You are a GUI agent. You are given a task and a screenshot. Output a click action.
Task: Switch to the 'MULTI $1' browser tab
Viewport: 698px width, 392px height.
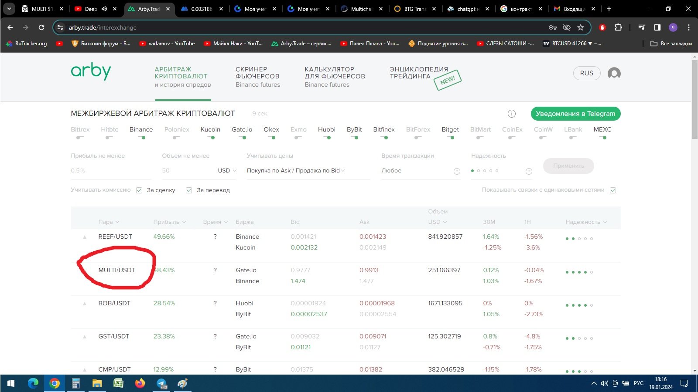(42, 9)
